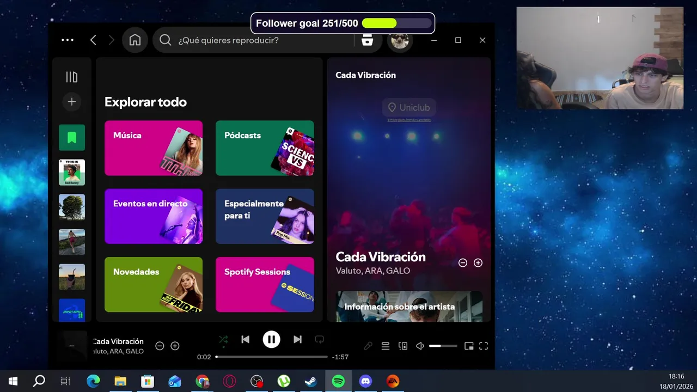Open the mini player
697x392 pixels.
[x=469, y=346]
